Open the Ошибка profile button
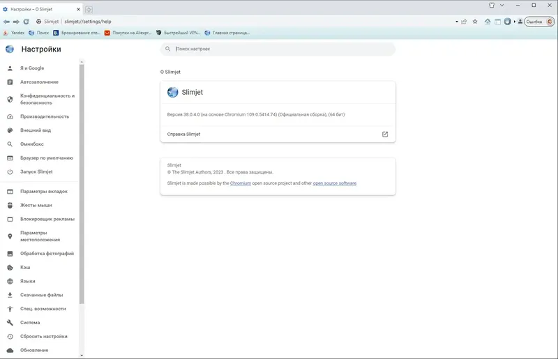Screen dimensions: 558x359 (539, 22)
